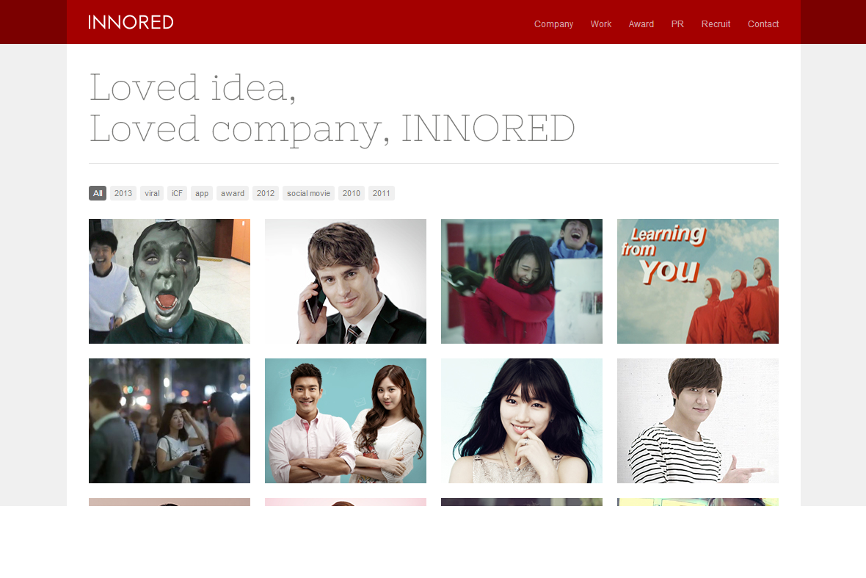Open the Recruit menu item
The image size is (866, 578).
click(x=716, y=24)
